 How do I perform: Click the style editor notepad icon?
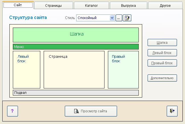[127, 18]
